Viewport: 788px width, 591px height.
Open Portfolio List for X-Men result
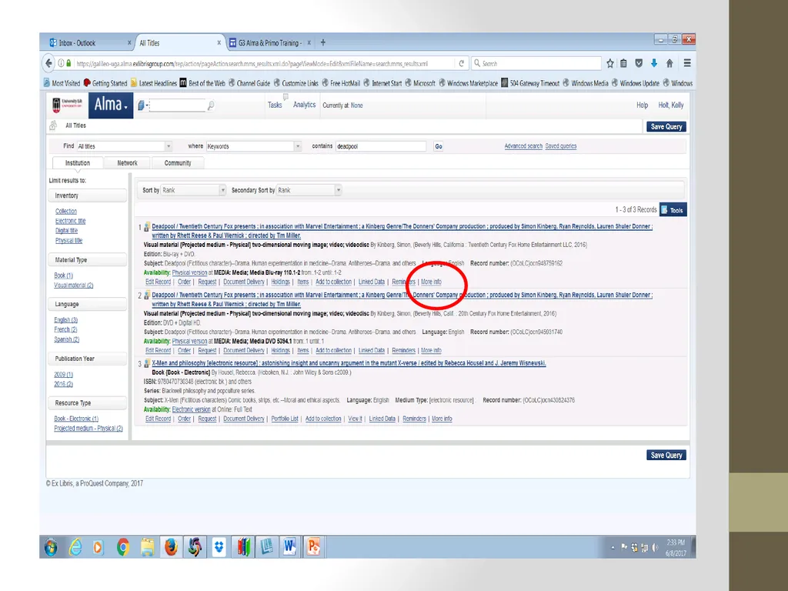pyautogui.click(x=285, y=419)
